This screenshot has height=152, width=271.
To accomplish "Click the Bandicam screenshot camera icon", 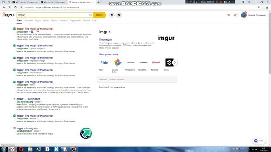I will [x=225, y=2].
